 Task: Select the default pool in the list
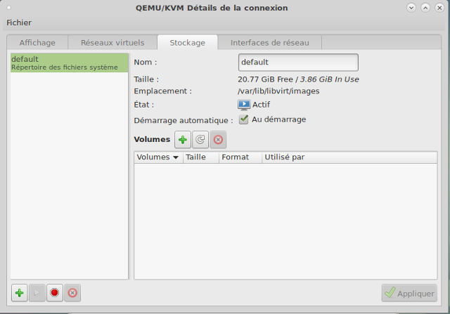click(x=69, y=63)
